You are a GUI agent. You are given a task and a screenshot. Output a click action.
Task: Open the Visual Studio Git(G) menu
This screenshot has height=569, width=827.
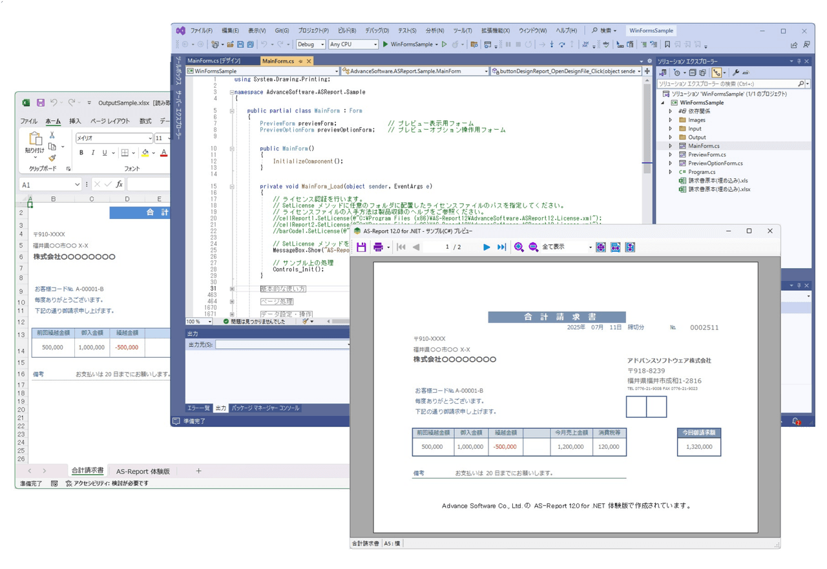tap(282, 30)
